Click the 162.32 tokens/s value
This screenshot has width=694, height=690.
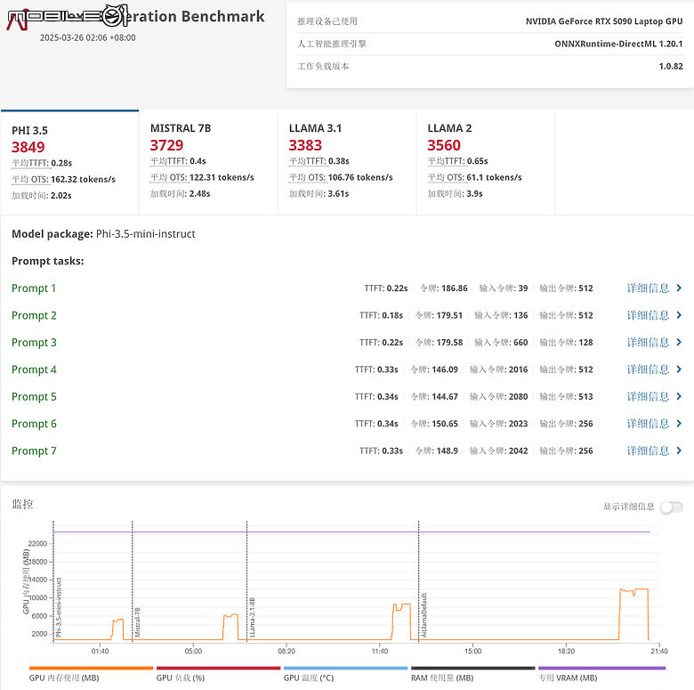[84, 179]
